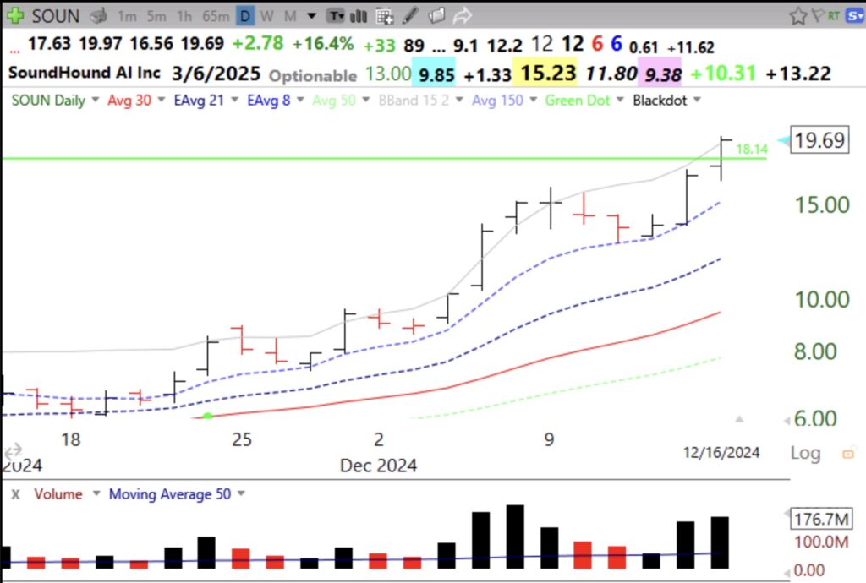Enable the RT real-time toggle
The height and width of the screenshot is (583, 866).
pos(834,14)
